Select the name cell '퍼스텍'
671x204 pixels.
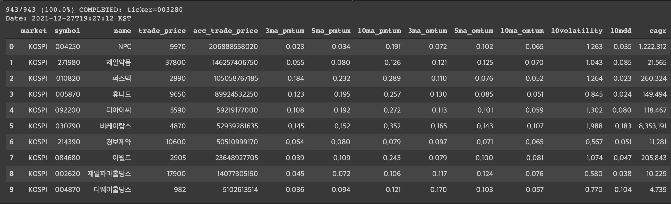[122, 78]
